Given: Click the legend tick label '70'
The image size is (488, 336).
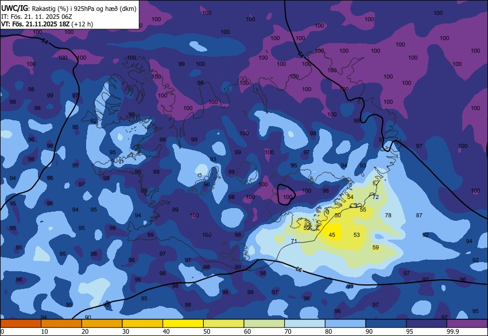Looking at the screenshot, I should click(288, 331).
